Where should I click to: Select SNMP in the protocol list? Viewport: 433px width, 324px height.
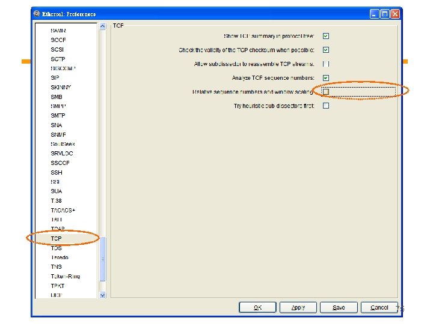(x=58, y=135)
